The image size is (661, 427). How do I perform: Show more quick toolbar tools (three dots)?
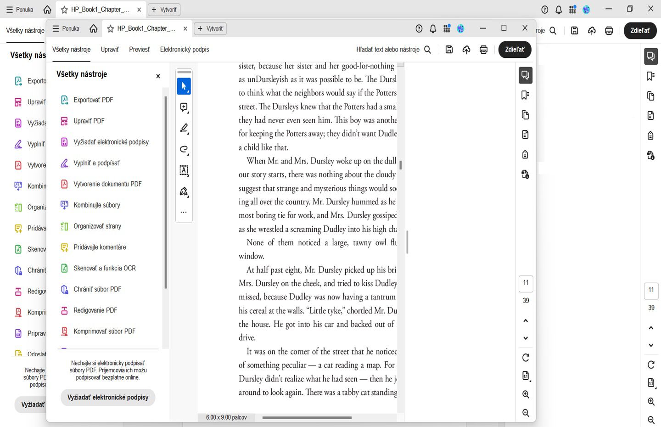tap(184, 212)
